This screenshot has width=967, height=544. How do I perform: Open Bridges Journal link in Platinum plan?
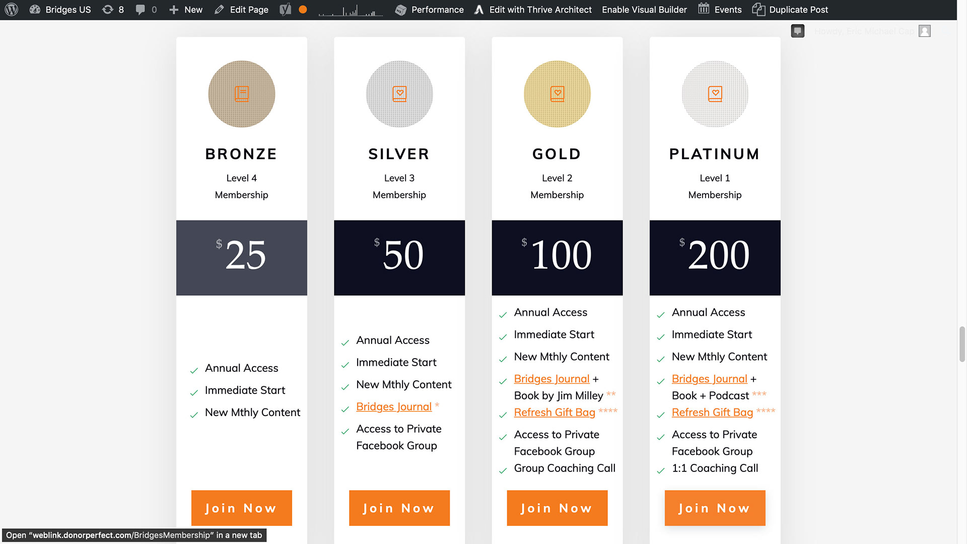[x=710, y=379]
